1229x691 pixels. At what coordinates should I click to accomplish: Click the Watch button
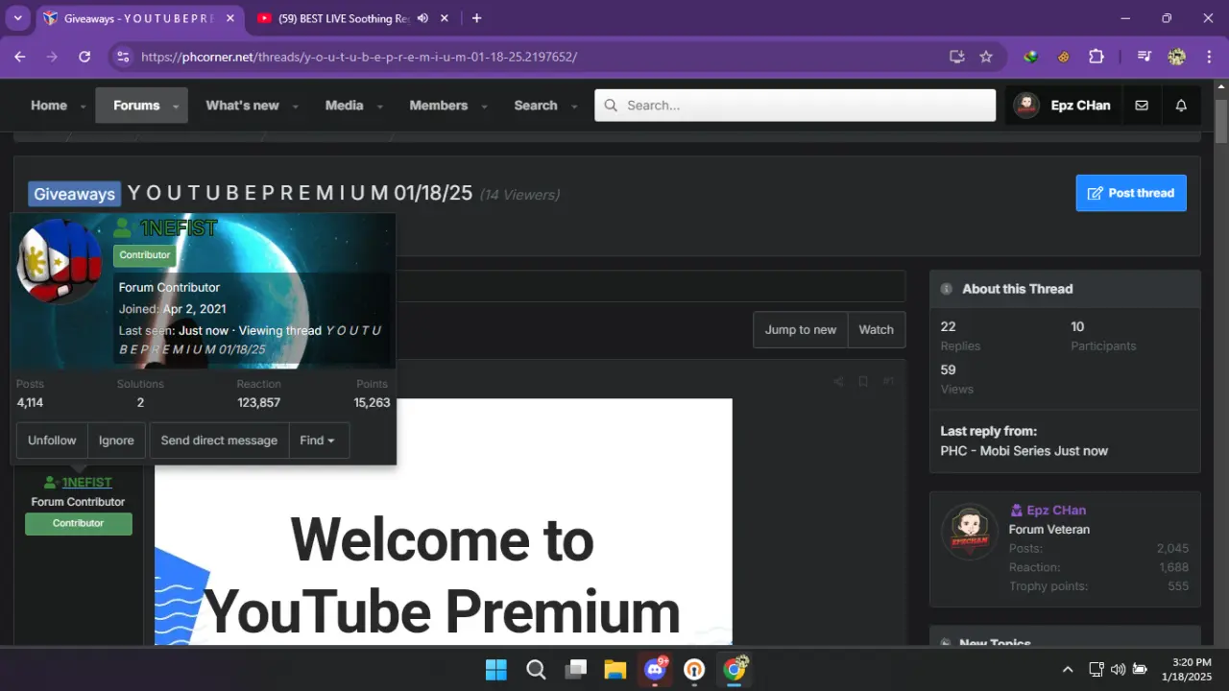pyautogui.click(x=876, y=329)
